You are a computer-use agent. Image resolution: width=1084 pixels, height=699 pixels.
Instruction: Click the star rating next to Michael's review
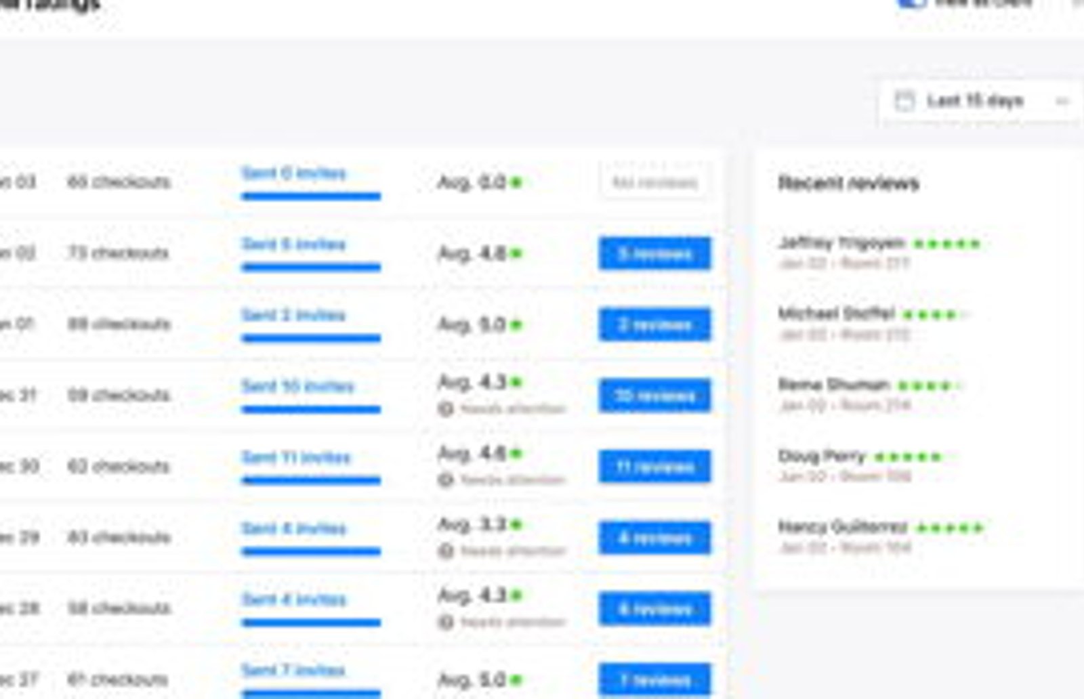(x=936, y=314)
